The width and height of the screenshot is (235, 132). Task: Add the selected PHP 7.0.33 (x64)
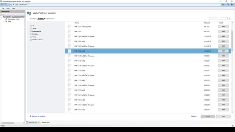223,51
